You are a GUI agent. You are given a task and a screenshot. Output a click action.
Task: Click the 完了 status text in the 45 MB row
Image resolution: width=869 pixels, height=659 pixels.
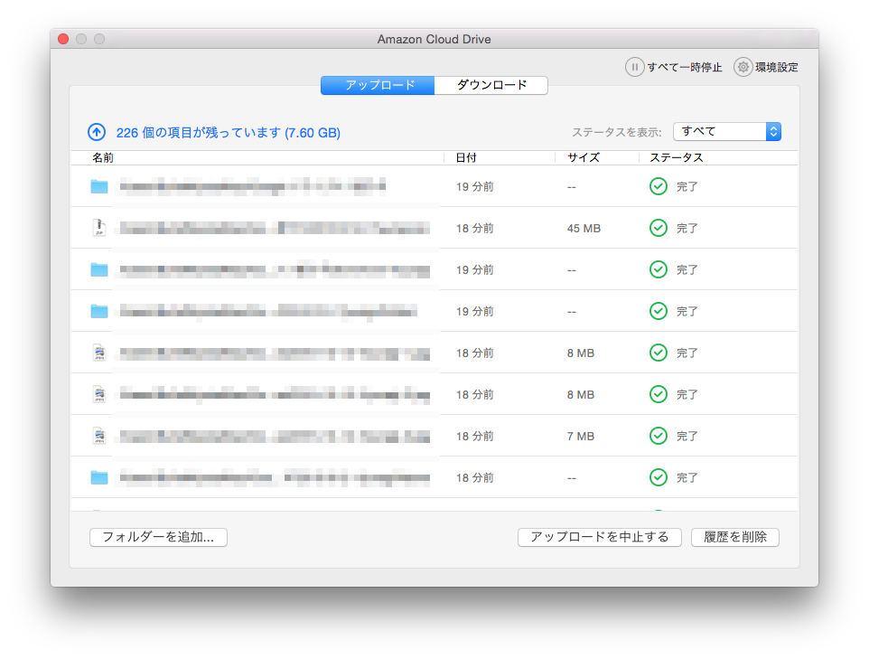pos(687,228)
